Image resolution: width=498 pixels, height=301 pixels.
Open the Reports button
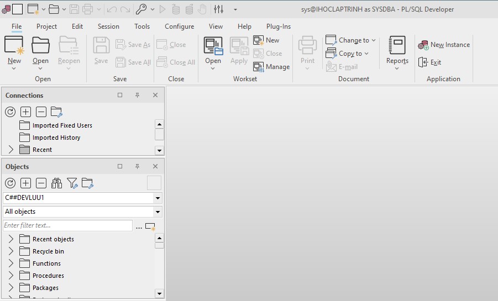[397, 52]
